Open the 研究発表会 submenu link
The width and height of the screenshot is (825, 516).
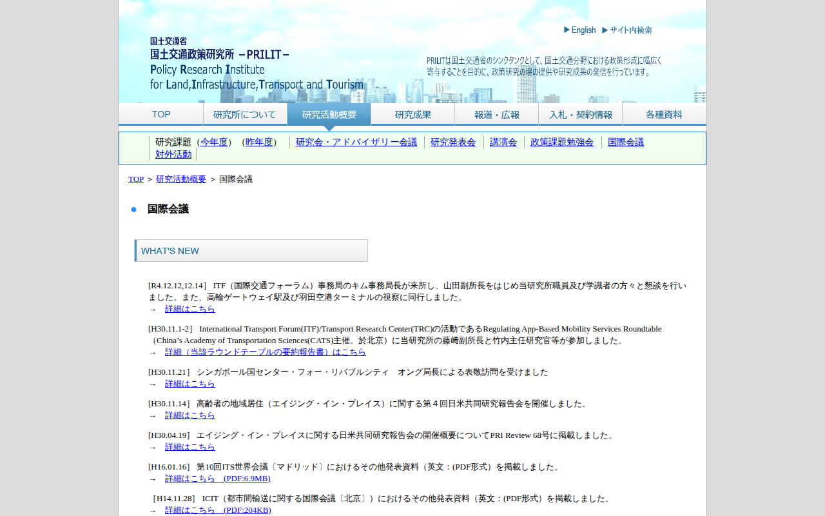click(453, 142)
